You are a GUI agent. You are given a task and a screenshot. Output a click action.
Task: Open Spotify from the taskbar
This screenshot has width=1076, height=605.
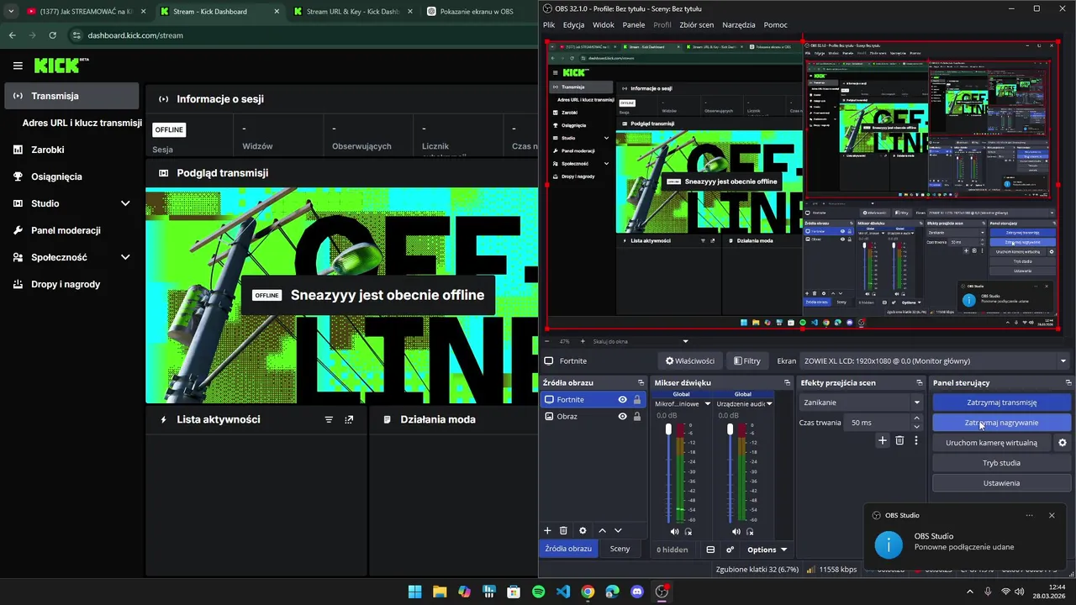click(539, 592)
